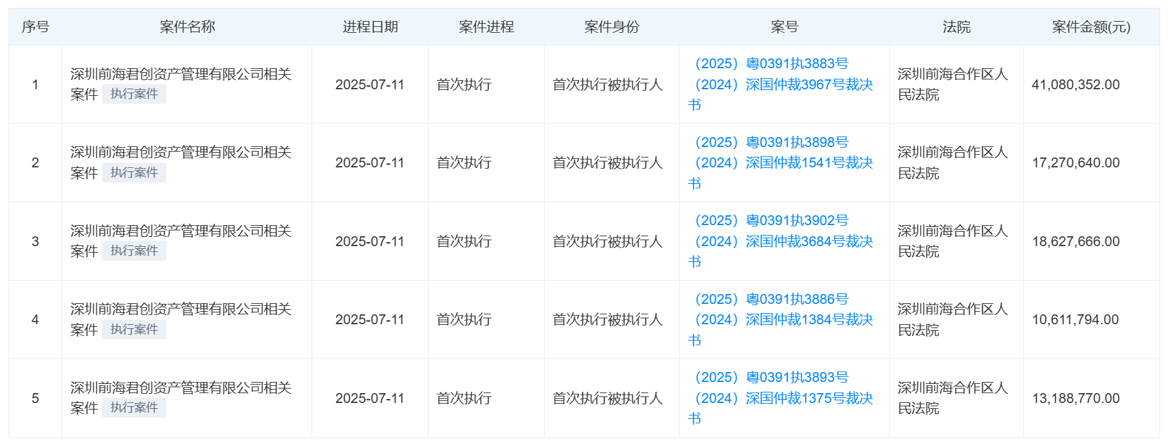The width and height of the screenshot is (1168, 443).
Task: Click the 法院 column header
Action: tap(956, 27)
